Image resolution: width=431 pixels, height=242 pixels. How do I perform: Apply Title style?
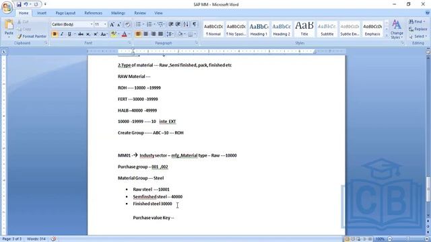point(304,30)
